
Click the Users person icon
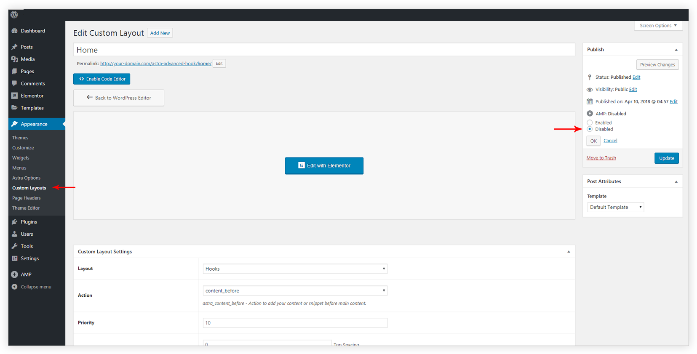pyautogui.click(x=15, y=234)
